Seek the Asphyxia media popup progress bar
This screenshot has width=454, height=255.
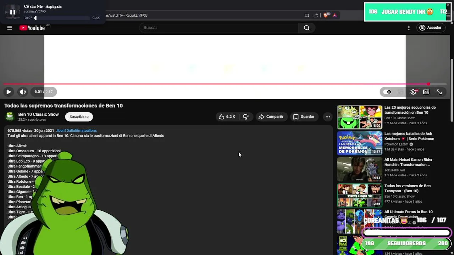pyautogui.click(x=62, y=18)
